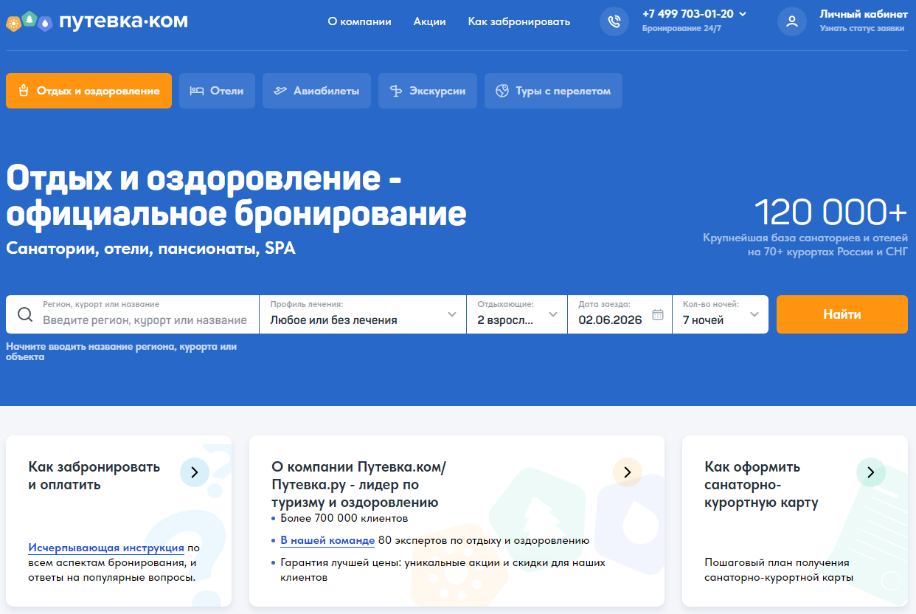Open Личный кабинет link
Image resolution: width=916 pixels, height=614 pixels.
point(864,14)
